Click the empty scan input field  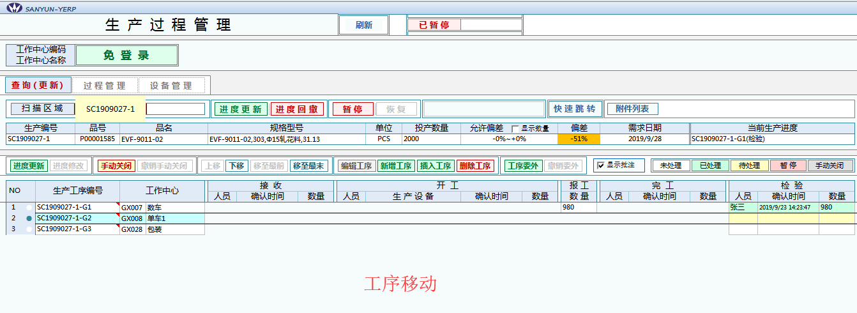[175, 109]
